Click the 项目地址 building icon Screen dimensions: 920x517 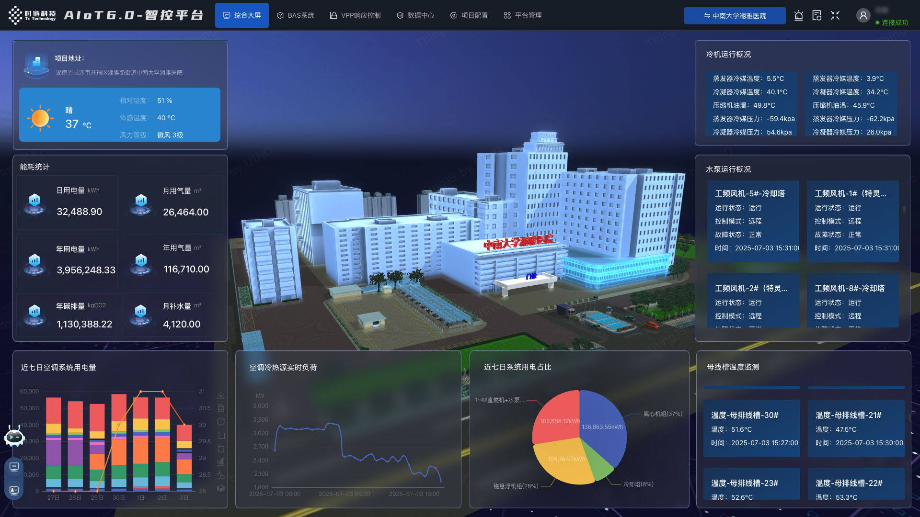pyautogui.click(x=36, y=66)
